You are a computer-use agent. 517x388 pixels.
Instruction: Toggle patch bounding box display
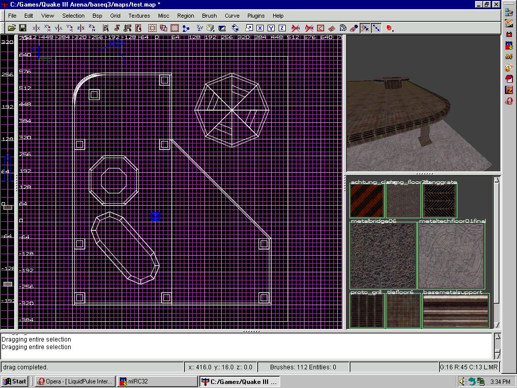coord(321,28)
